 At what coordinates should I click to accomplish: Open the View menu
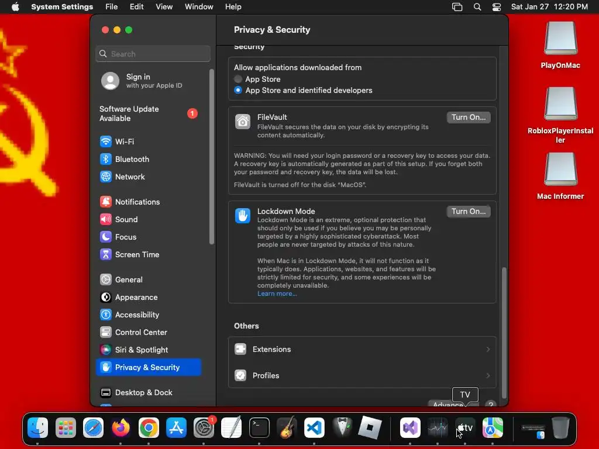coord(164,7)
